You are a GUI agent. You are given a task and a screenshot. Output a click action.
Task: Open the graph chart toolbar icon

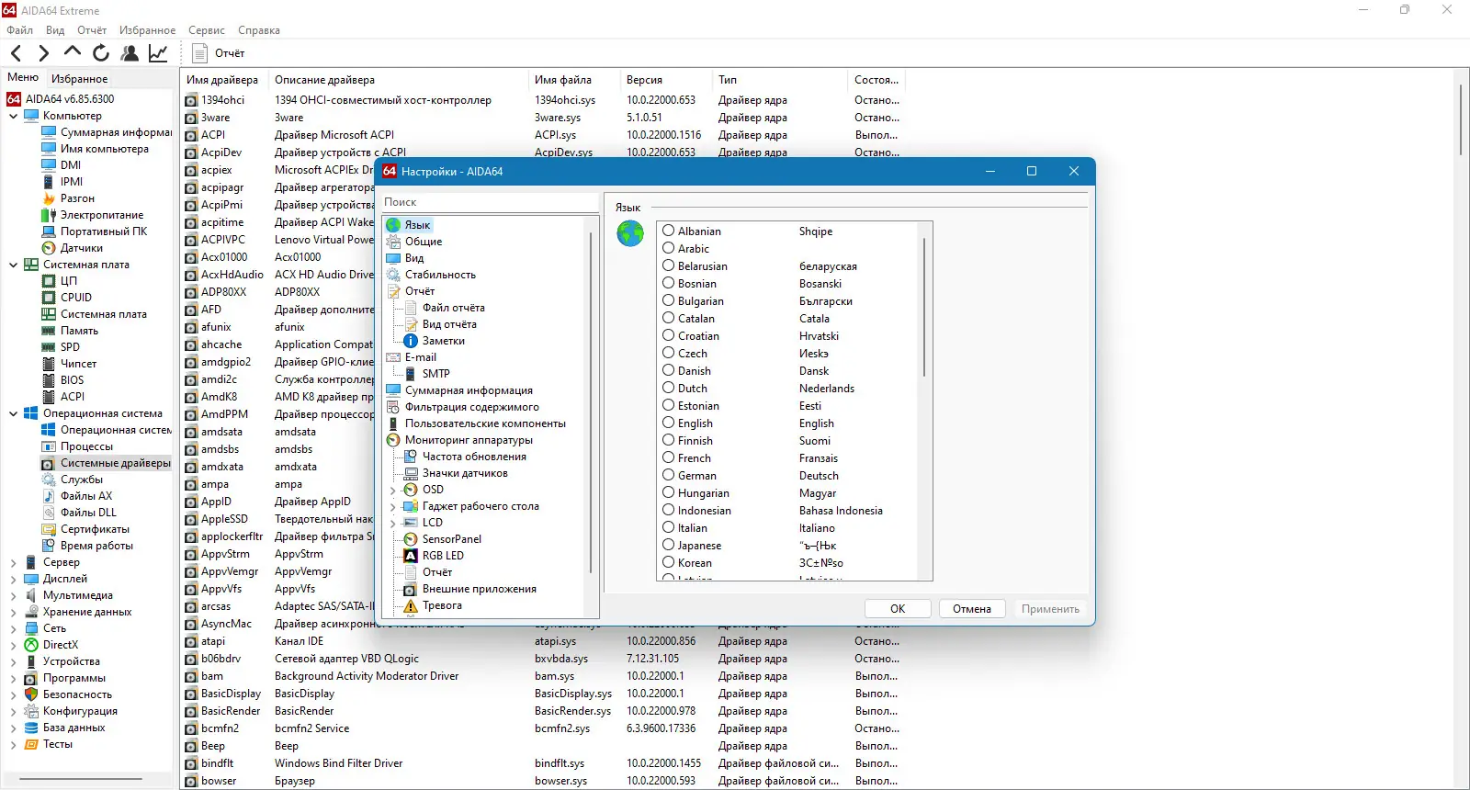(158, 53)
